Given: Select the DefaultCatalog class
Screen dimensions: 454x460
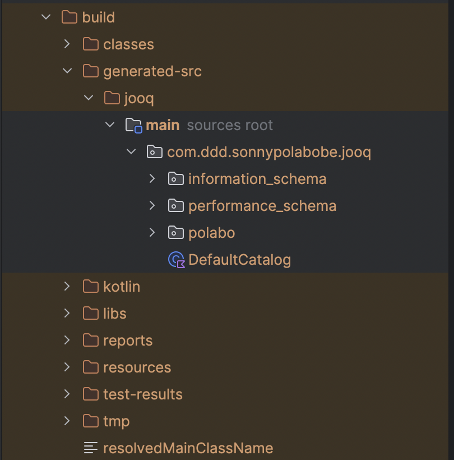Looking at the screenshot, I should pos(240,259).
